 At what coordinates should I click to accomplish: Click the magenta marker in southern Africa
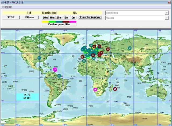(95, 90)
